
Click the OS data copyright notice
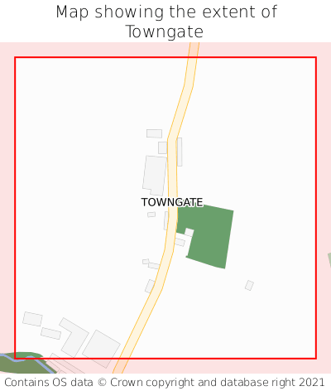(x=165, y=383)
